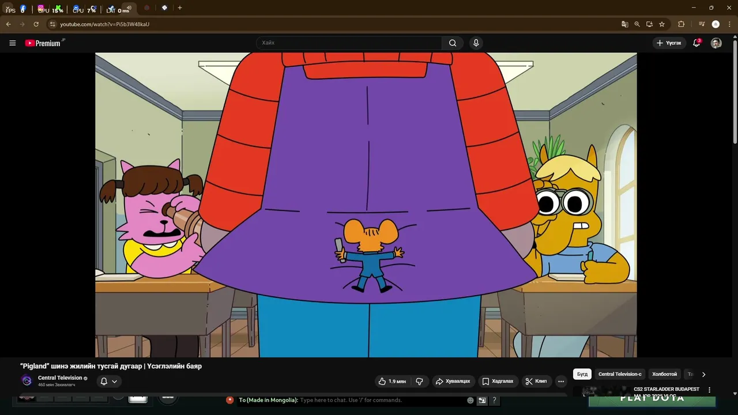Switch to the Facebook browser tab
738x415 pixels.
click(x=23, y=9)
